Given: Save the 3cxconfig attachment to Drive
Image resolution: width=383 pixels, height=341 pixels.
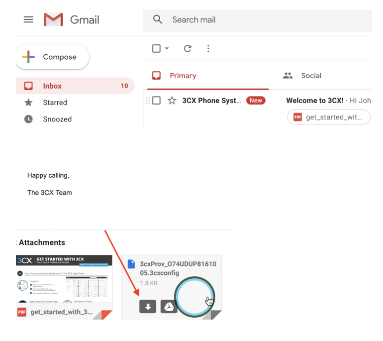Looking at the screenshot, I should coord(169,307).
